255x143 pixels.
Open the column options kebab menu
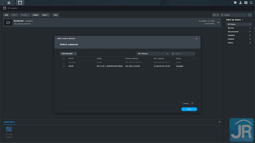pyautogui.click(x=194, y=58)
